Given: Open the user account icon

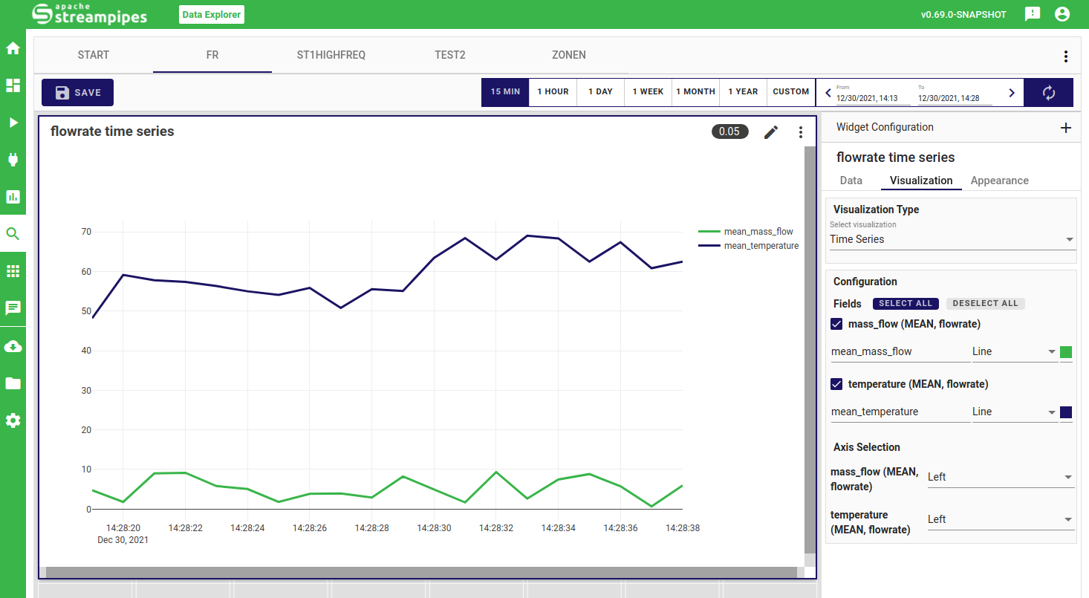Looking at the screenshot, I should pos(1062,14).
